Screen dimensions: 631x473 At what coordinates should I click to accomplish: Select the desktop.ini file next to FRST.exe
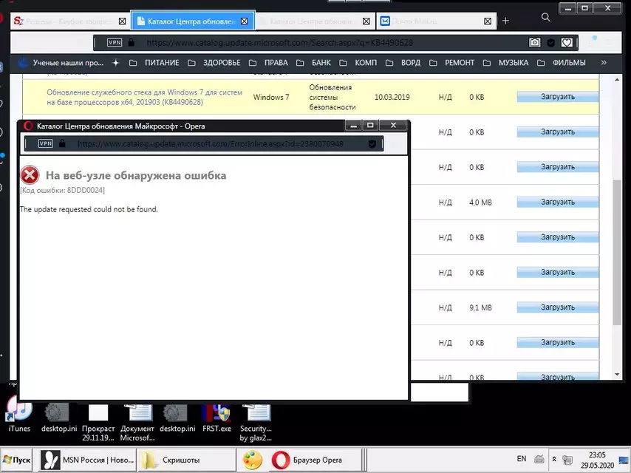tap(177, 418)
